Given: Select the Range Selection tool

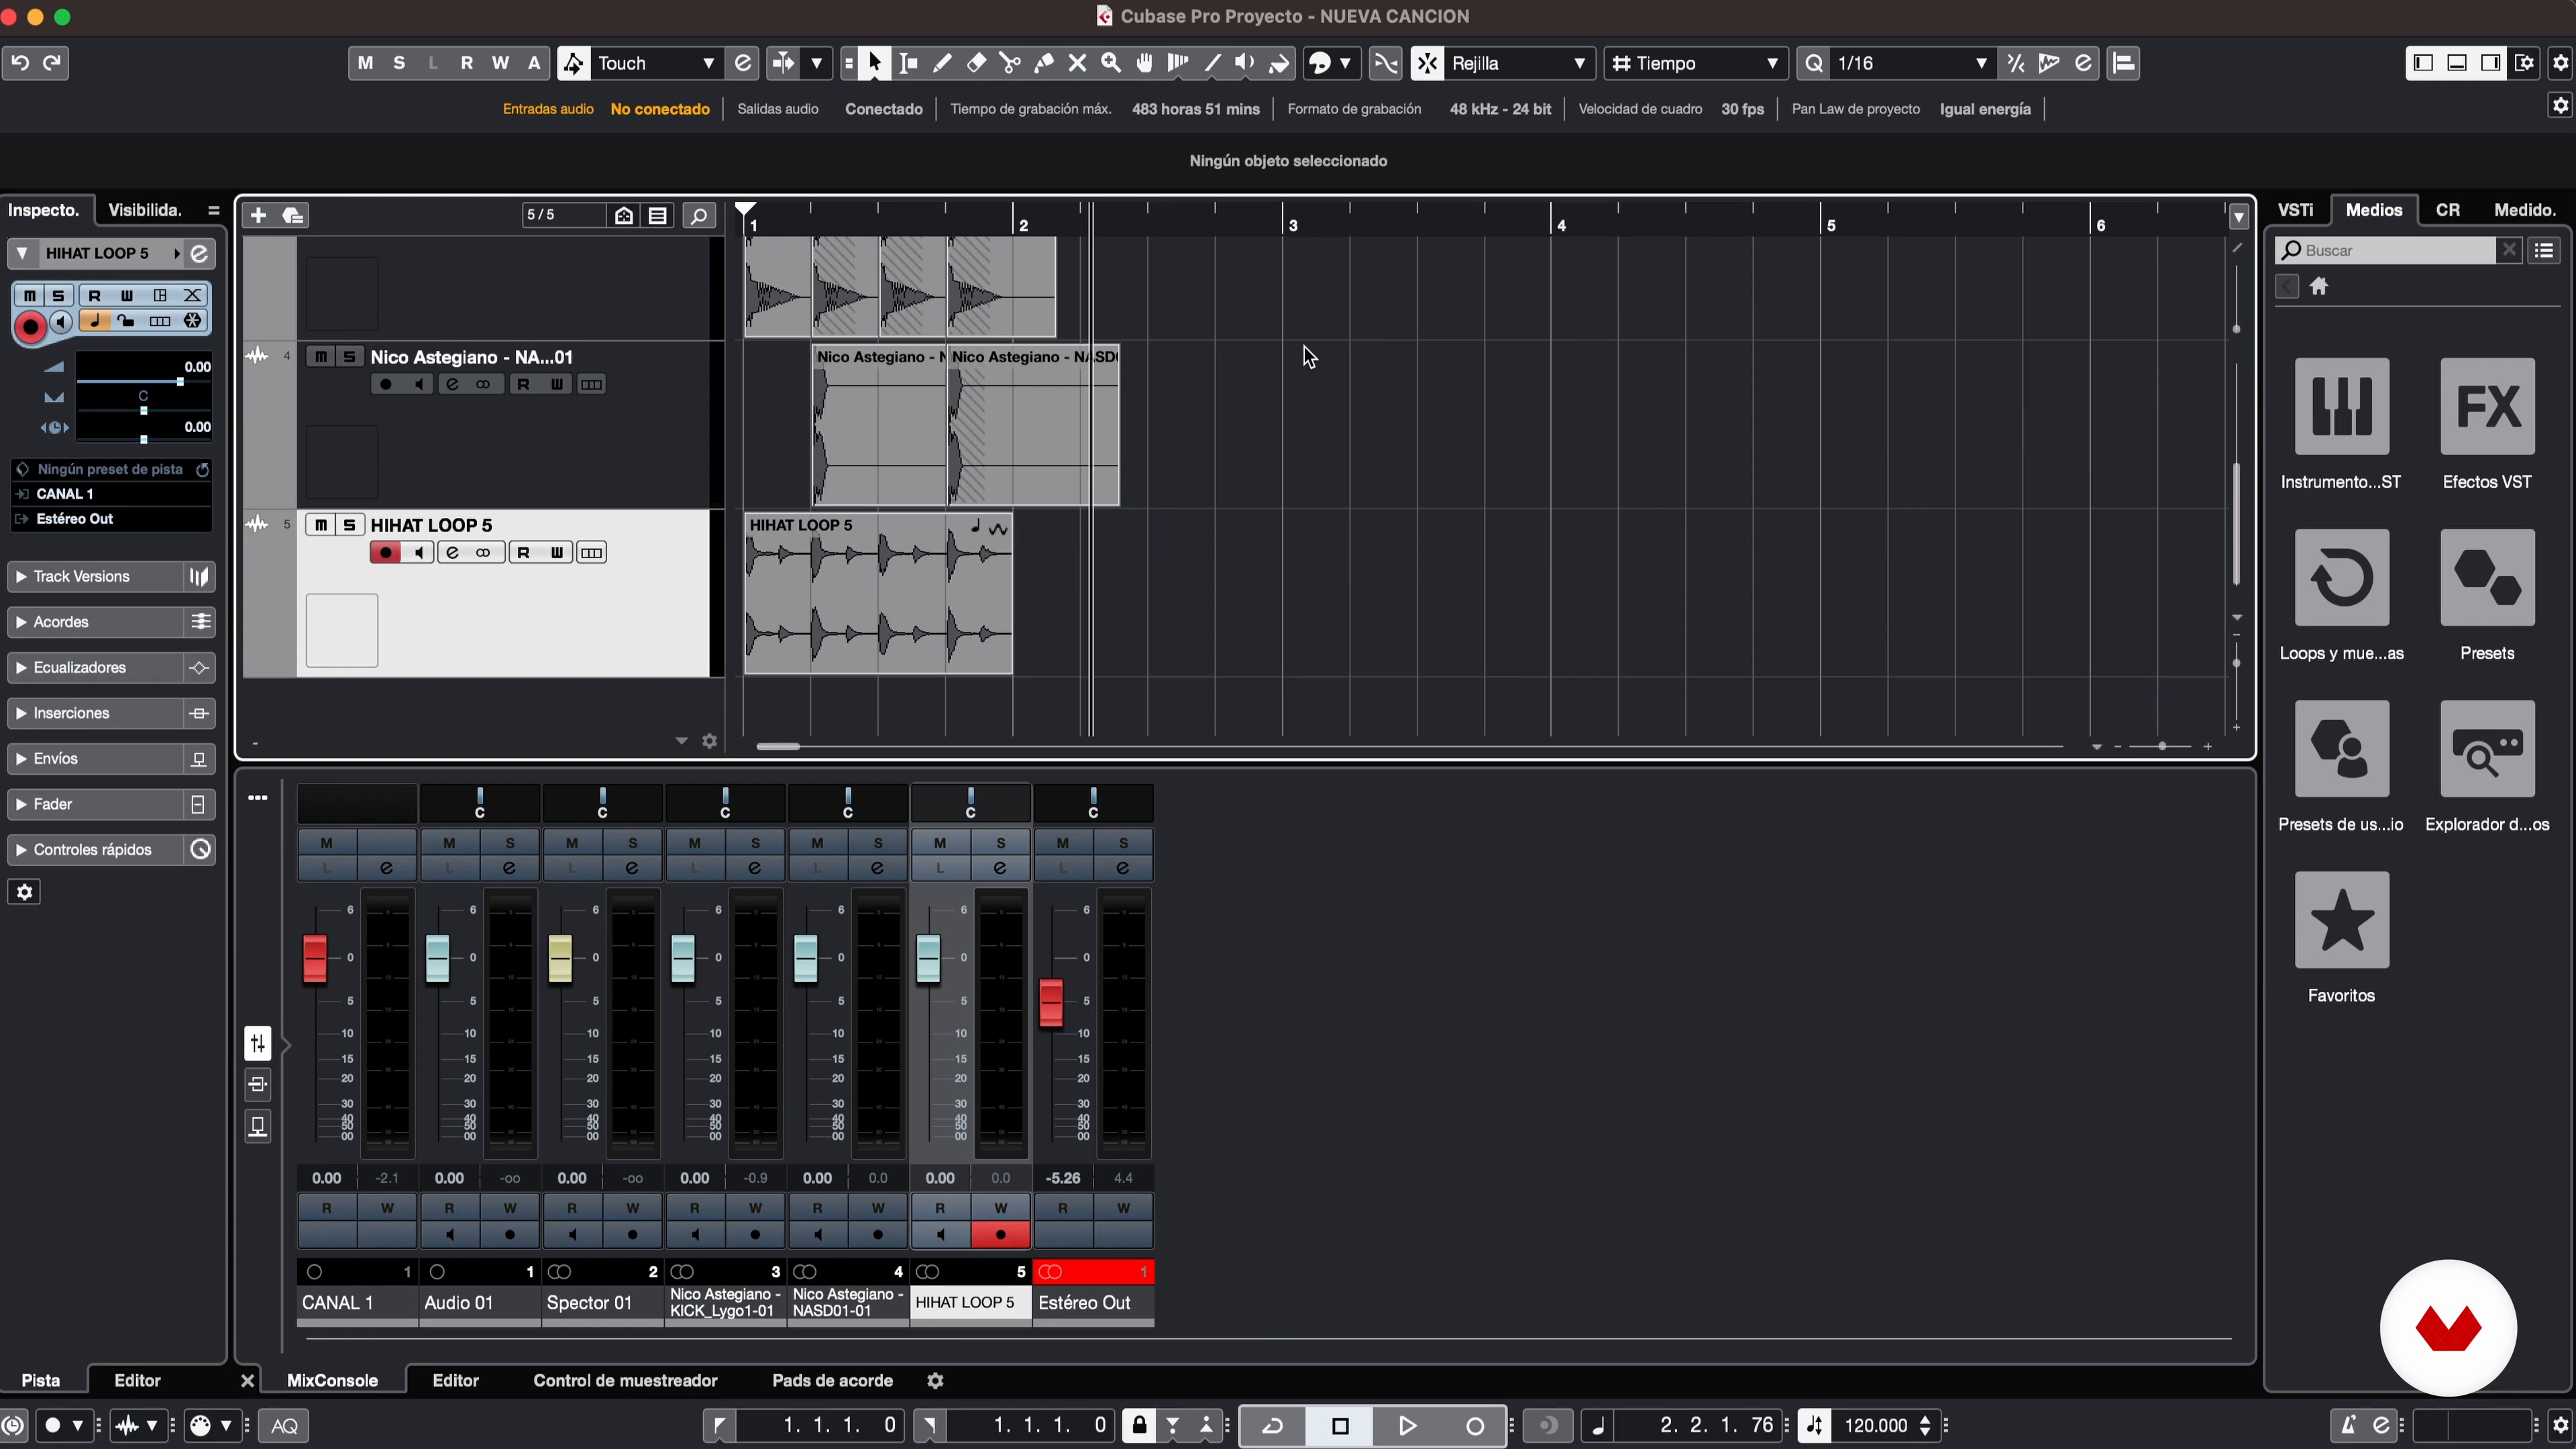Looking at the screenshot, I should point(909,63).
